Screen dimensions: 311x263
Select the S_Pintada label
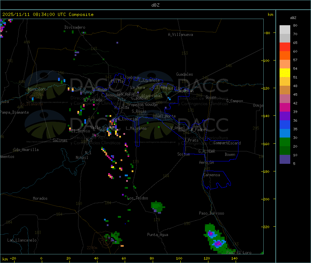click(x=92, y=100)
